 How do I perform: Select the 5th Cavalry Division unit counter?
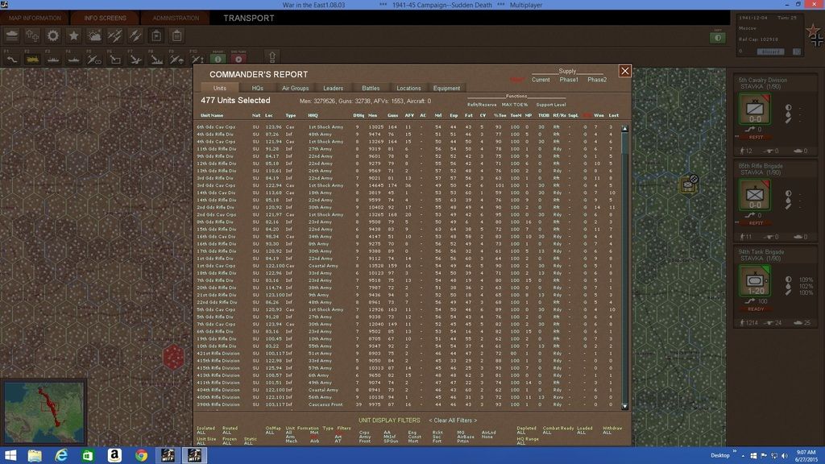click(755, 109)
